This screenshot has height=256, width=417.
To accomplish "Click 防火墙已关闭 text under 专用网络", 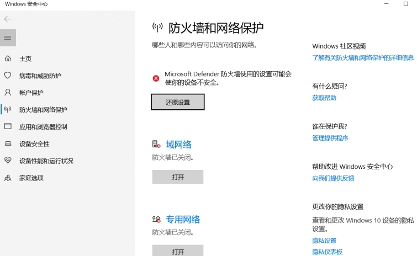I will 173,232.
